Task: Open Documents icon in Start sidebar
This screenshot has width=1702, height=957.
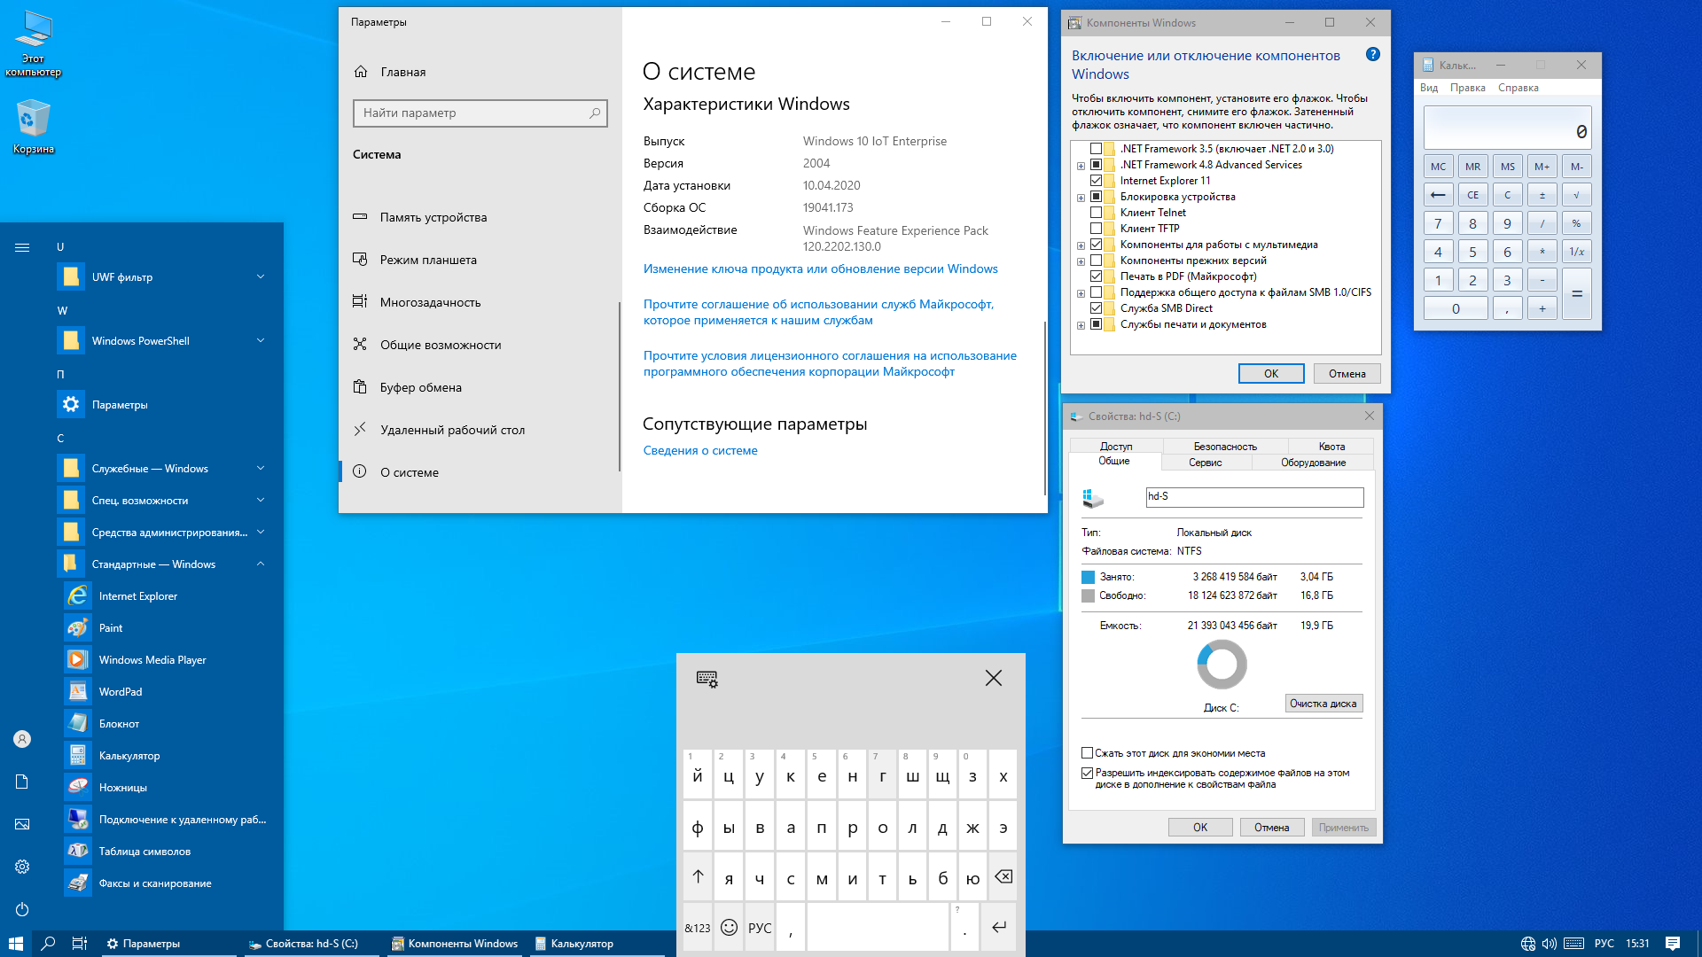Action: pyautogui.click(x=22, y=782)
